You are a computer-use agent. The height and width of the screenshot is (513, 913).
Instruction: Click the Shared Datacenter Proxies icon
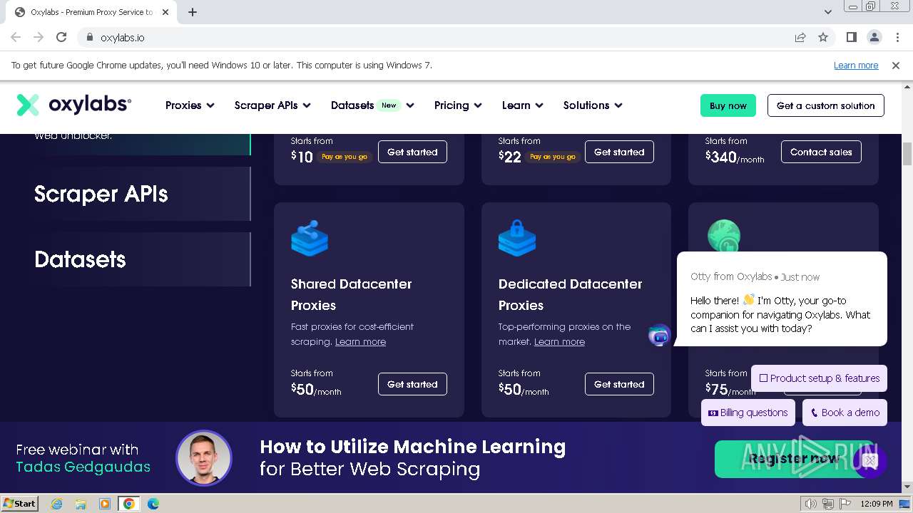[310, 238]
